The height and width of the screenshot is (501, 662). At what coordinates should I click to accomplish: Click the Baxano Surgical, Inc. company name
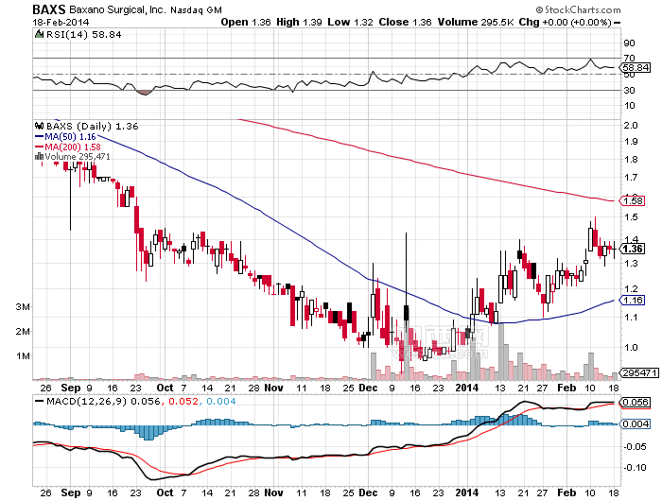coord(117,9)
